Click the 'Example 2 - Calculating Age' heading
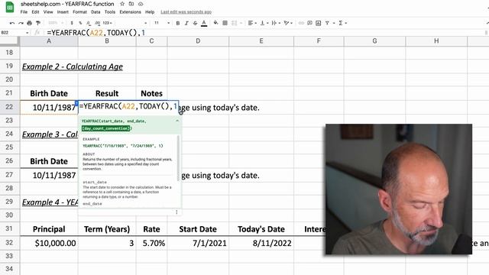489x275 pixels. (73, 66)
